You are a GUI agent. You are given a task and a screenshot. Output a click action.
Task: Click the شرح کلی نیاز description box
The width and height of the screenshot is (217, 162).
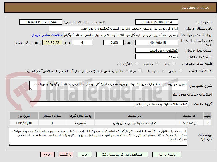108,86
